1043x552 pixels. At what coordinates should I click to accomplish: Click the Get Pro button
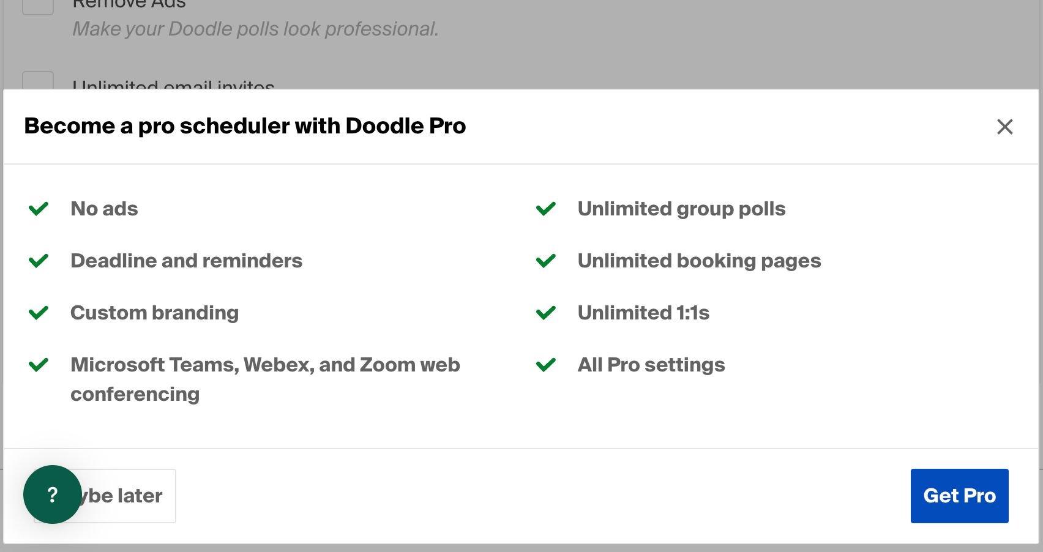959,496
